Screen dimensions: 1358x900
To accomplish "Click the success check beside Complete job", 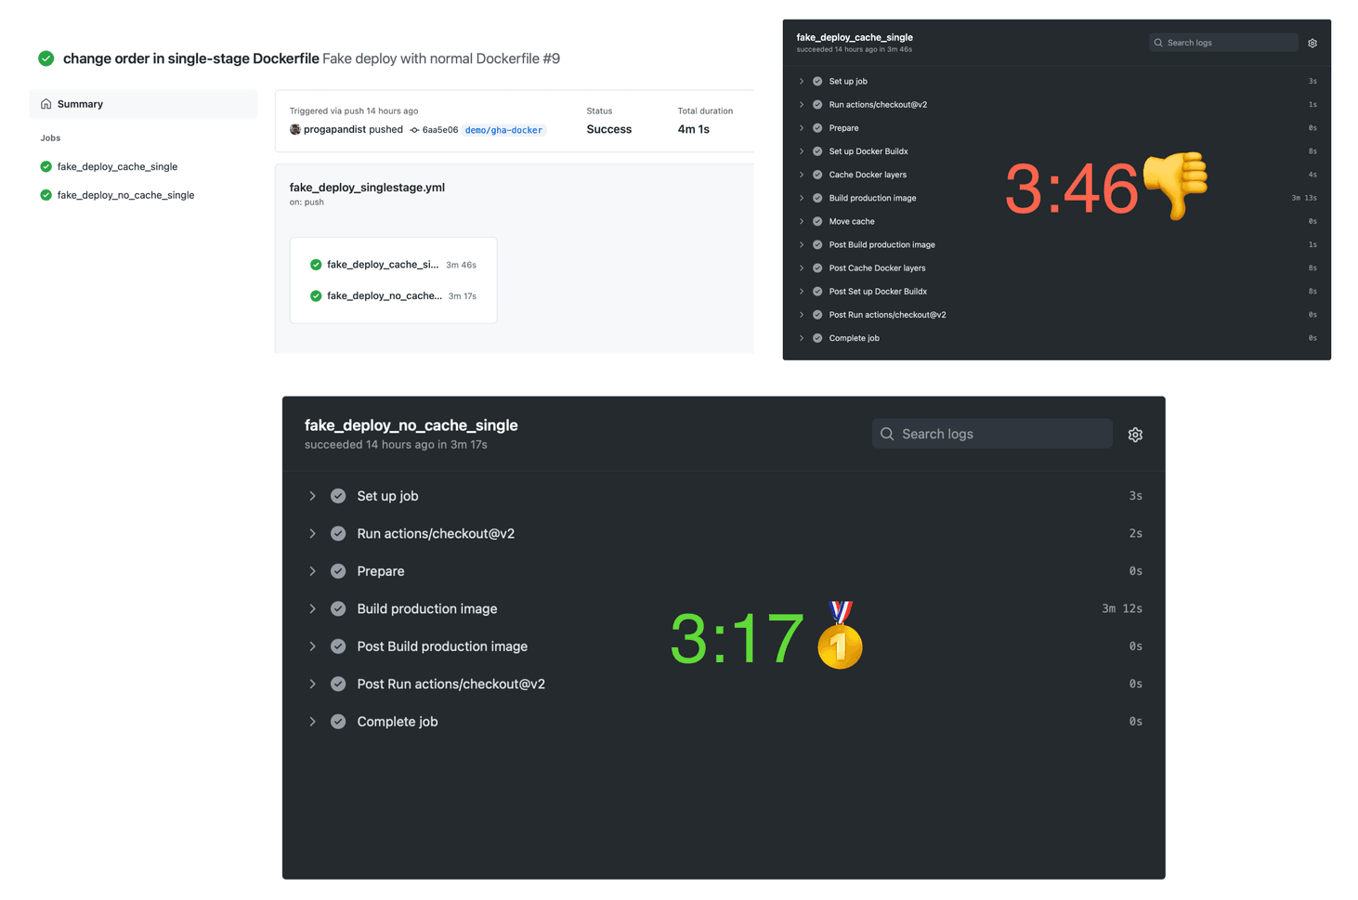I will 338,721.
